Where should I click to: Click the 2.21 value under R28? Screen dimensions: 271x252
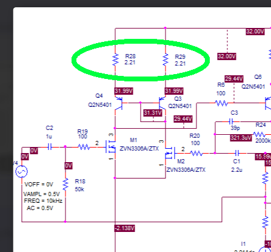(x=130, y=63)
